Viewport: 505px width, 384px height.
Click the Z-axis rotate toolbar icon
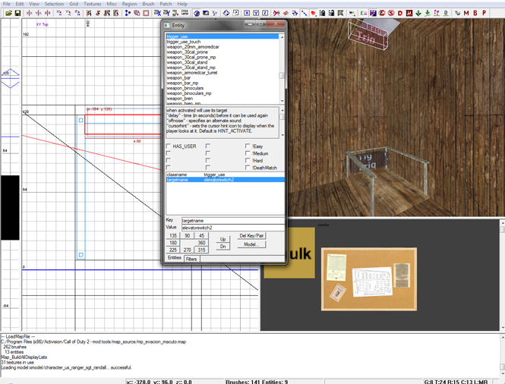click(77, 13)
